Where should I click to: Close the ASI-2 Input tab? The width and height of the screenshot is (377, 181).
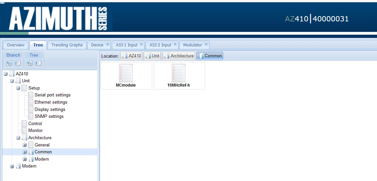tap(175, 44)
